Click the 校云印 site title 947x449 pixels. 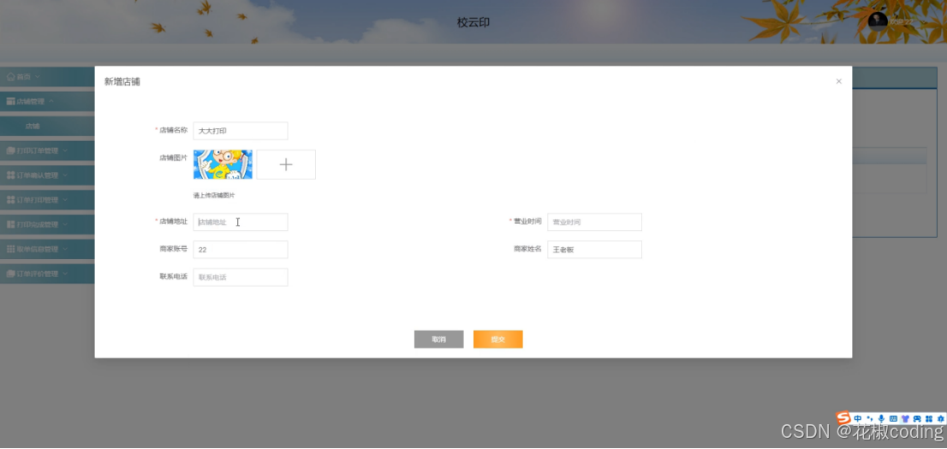(x=473, y=22)
